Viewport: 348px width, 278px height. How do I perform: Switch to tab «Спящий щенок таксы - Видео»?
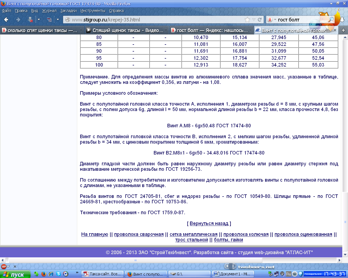point(127,30)
